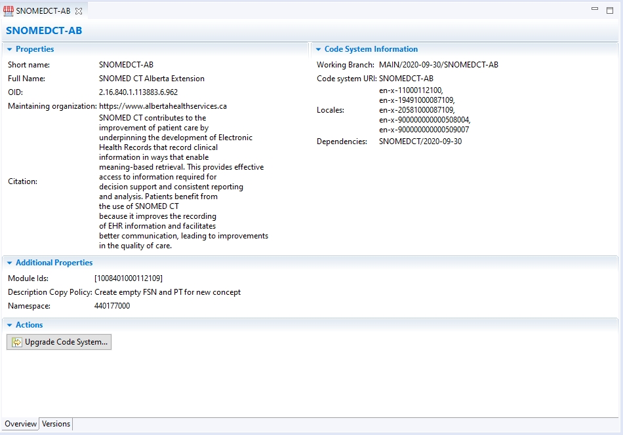The image size is (623, 435).
Task: Click the Working Branch path value
Action: point(438,65)
